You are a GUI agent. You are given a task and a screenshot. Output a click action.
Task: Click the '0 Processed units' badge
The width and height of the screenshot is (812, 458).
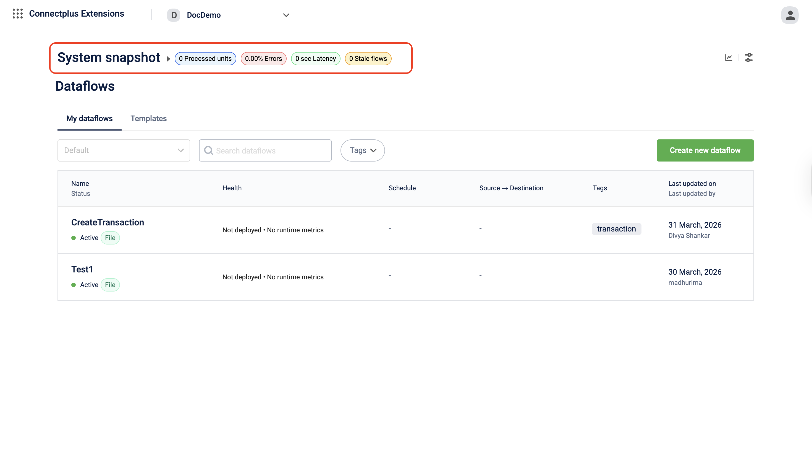pos(205,59)
